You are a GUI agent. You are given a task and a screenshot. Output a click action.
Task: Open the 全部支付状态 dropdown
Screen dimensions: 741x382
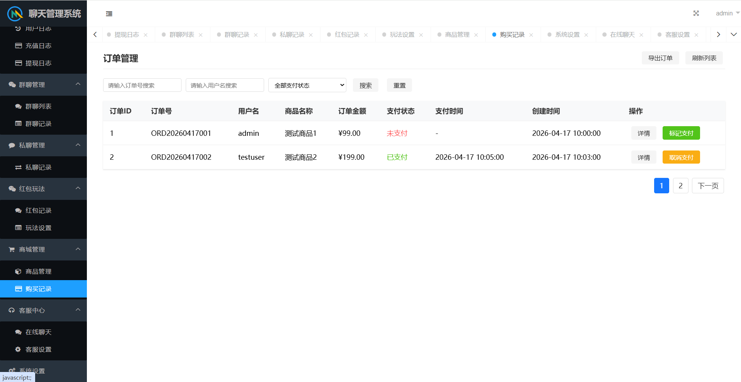click(307, 85)
